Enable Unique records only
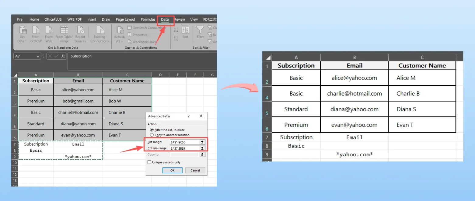The image size is (475, 201). tap(149, 162)
